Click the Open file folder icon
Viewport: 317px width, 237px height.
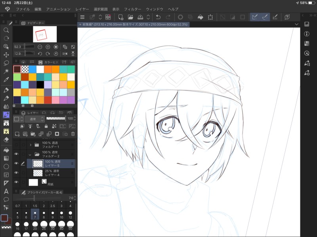click(x=130, y=17)
